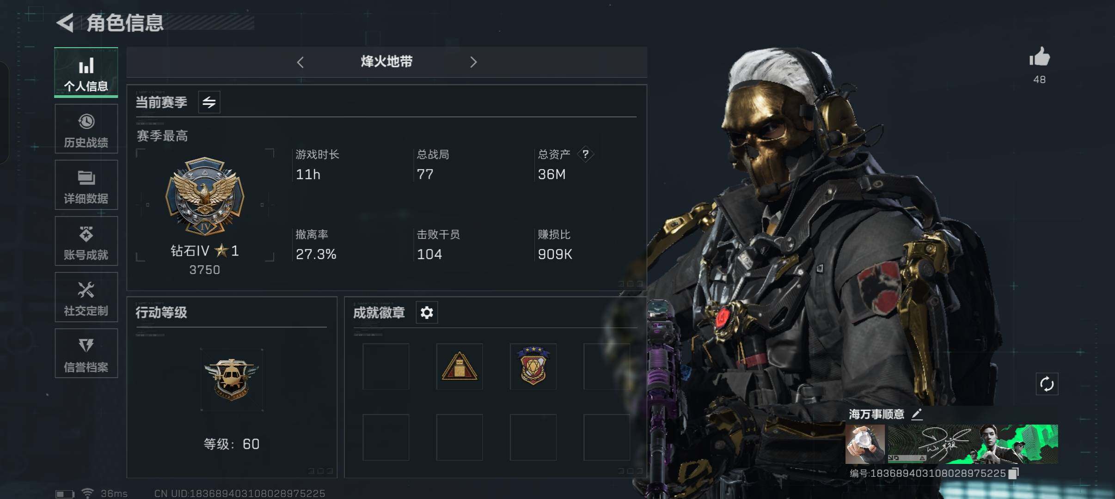The image size is (1115, 499).
Task: Click the first empty badge slot
Action: [x=386, y=366]
